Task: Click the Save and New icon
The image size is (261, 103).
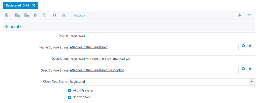Action: coord(27,15)
